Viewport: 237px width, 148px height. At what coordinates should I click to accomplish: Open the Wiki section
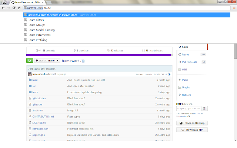pos(184,70)
